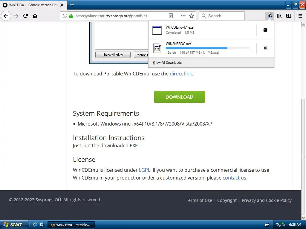Viewport: 306px width, 229px height.
Task: Click the WinCDEmu-4.1.exe file icon
Action: [x=157, y=30]
